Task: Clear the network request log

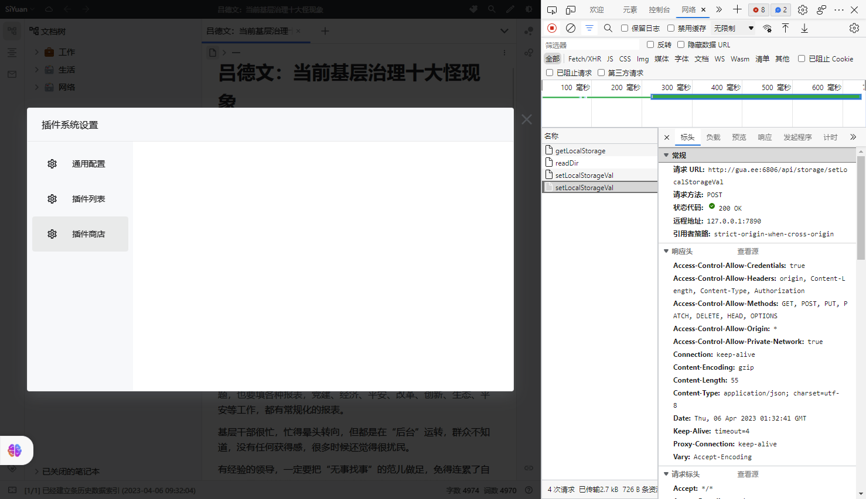Action: 570,27
